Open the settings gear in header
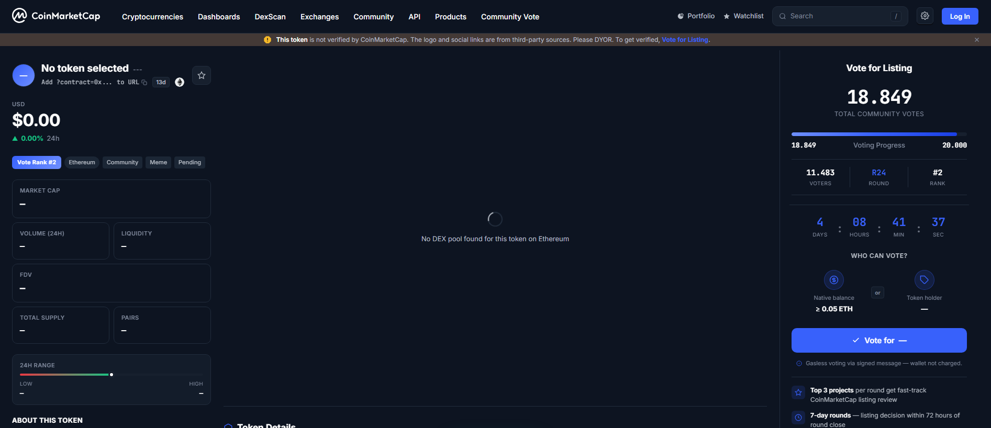The image size is (991, 428). click(925, 16)
